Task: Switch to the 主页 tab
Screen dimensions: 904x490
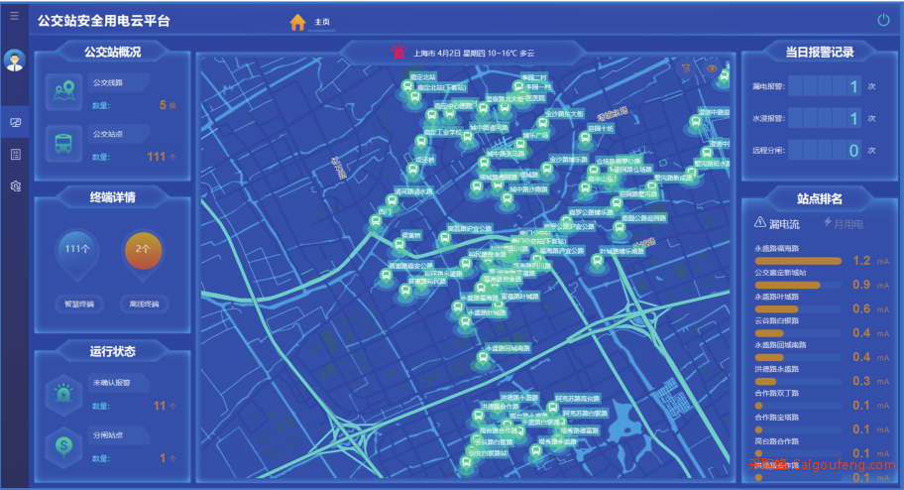Action: click(x=322, y=22)
